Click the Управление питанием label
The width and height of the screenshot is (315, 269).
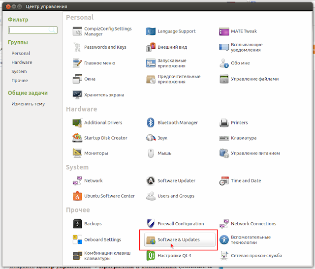coord(255,153)
